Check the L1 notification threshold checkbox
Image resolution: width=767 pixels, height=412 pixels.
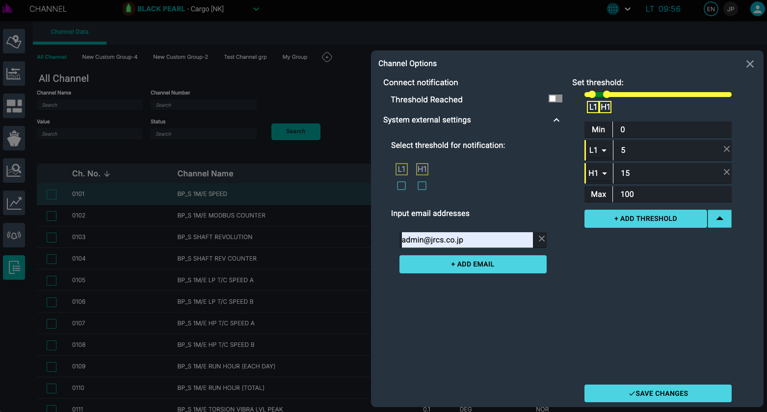coord(401,186)
